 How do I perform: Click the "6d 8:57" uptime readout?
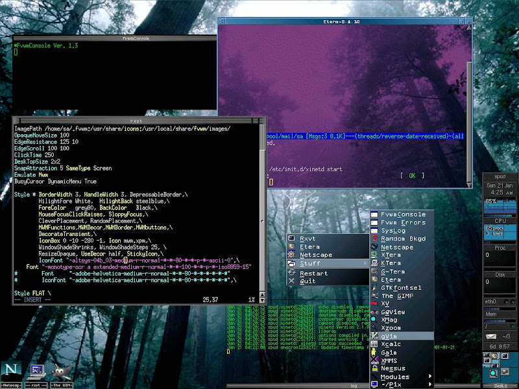(500, 347)
